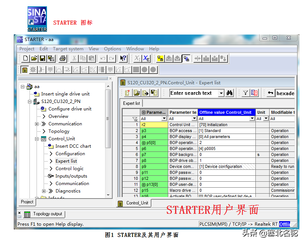Collapse the Control_Unit tree node
The height and width of the screenshot is (244, 305).
tap(37, 139)
